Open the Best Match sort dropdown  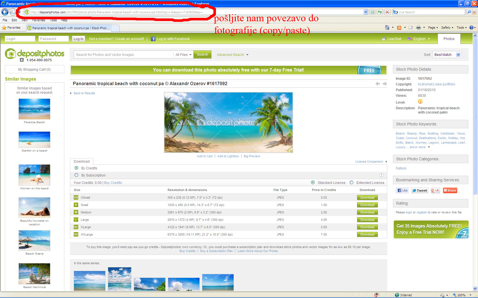tap(447, 55)
